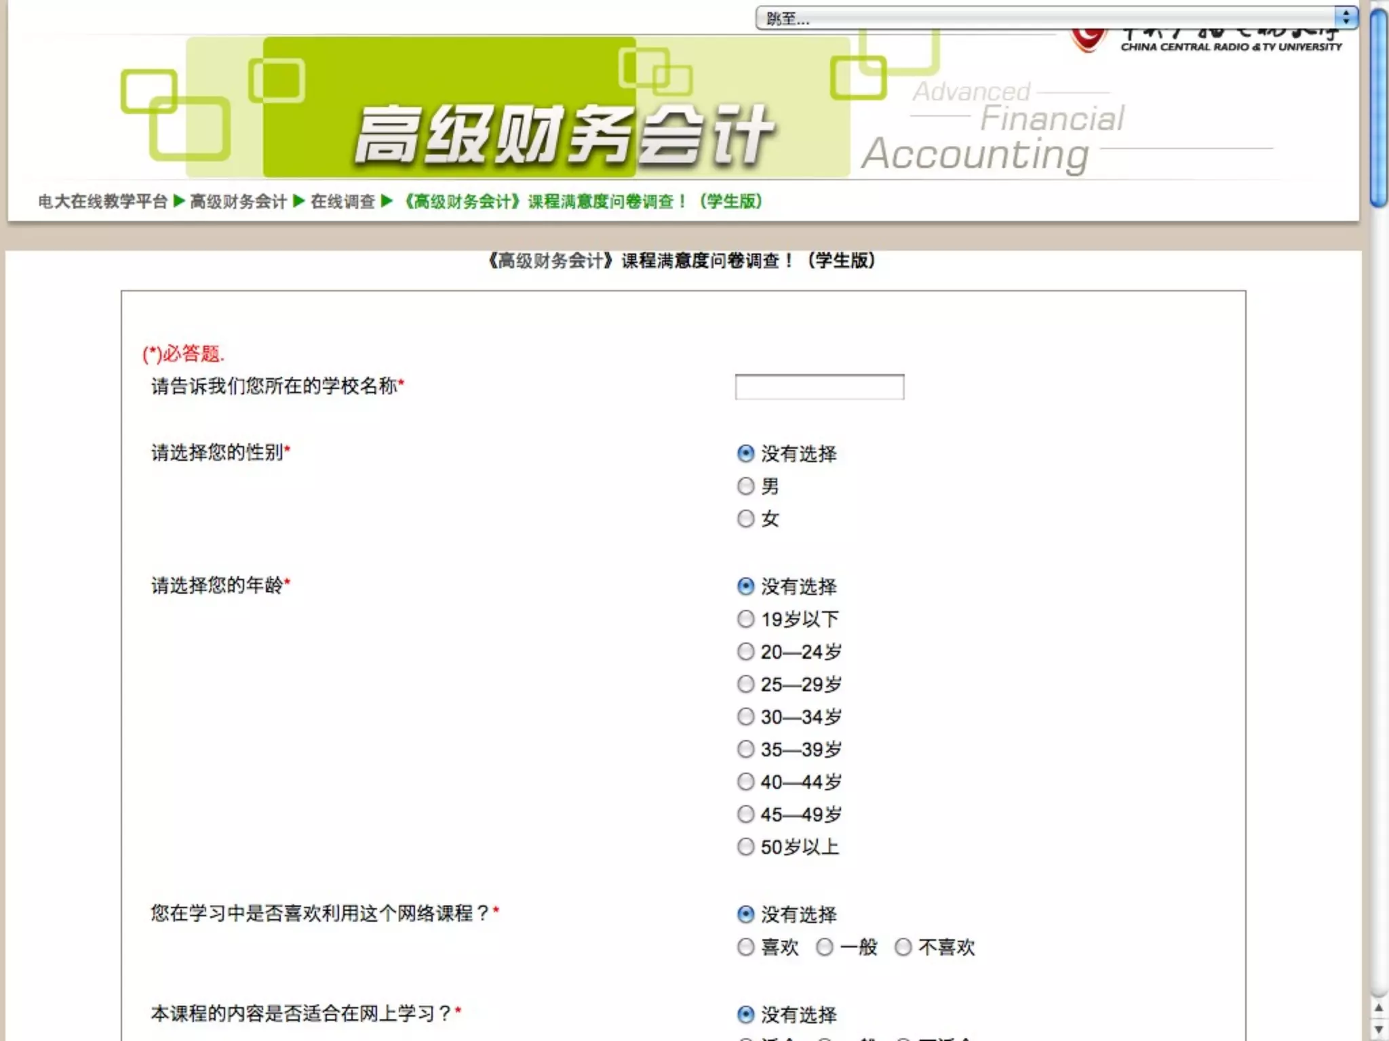
Task: Choose age range 19岁以下
Action: (x=745, y=619)
